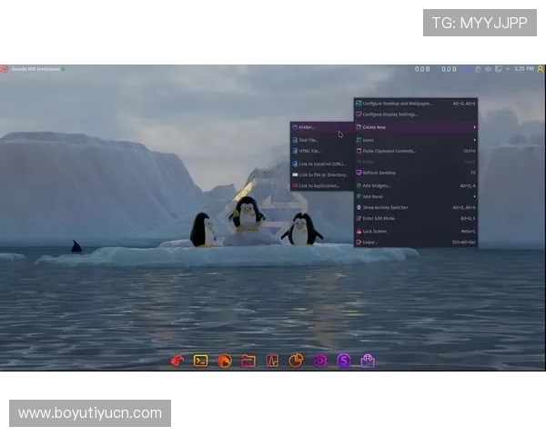Click the clock in the top panel
The width and height of the screenshot is (546, 436).
tap(523, 68)
